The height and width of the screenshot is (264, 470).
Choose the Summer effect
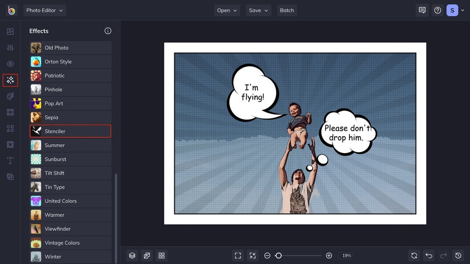tap(70, 145)
